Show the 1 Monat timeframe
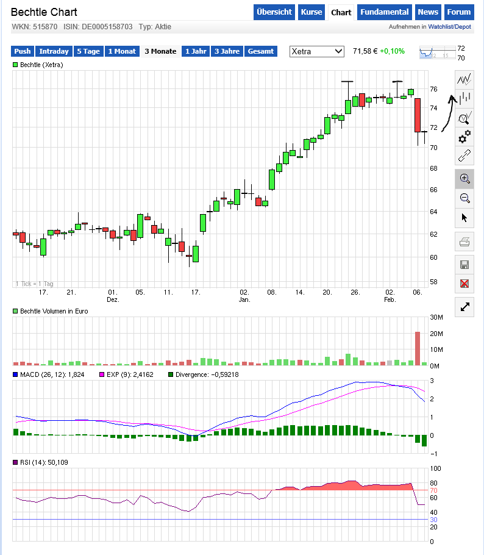Viewport: 484px width, 555px height. click(x=122, y=51)
